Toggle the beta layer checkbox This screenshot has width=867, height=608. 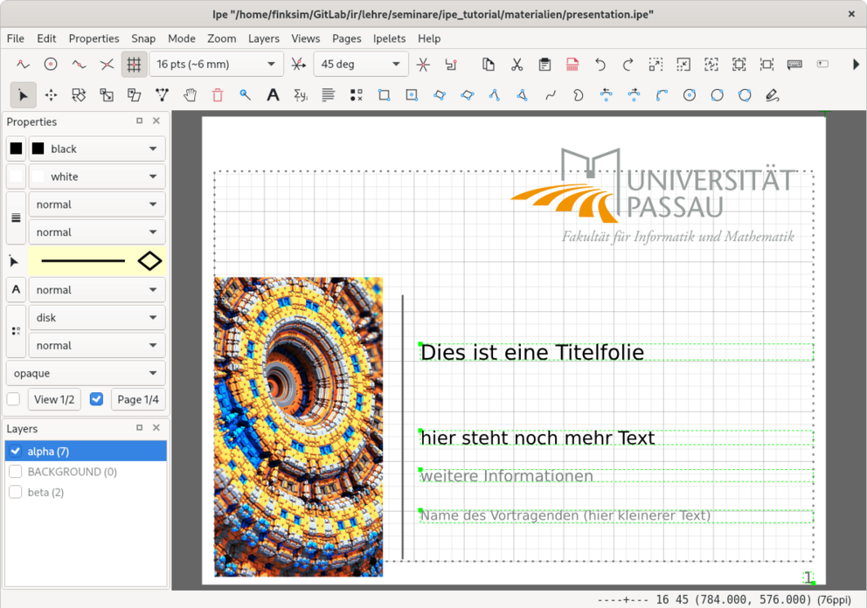(x=15, y=493)
